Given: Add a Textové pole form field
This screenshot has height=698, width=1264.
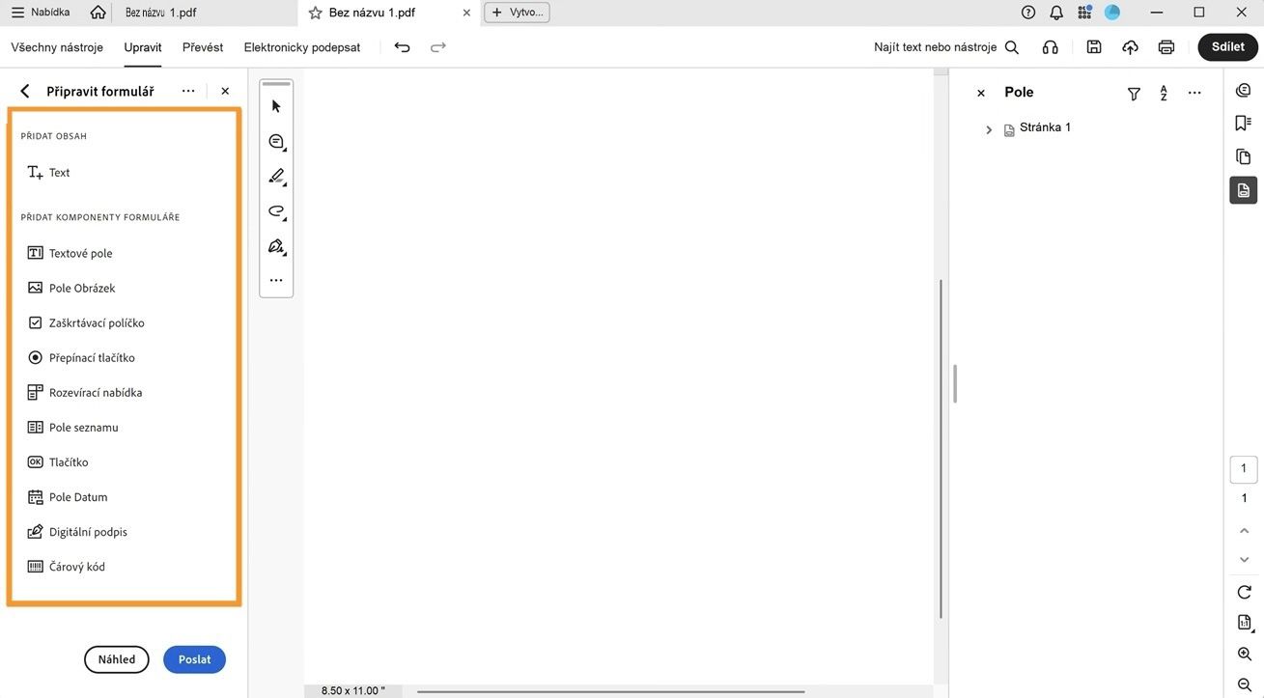Looking at the screenshot, I should click(x=81, y=252).
